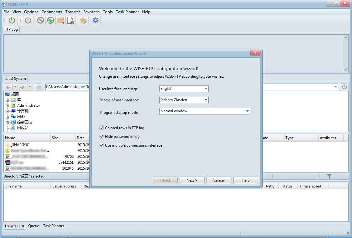Open Theme of user interface dropdown

(x=206, y=100)
